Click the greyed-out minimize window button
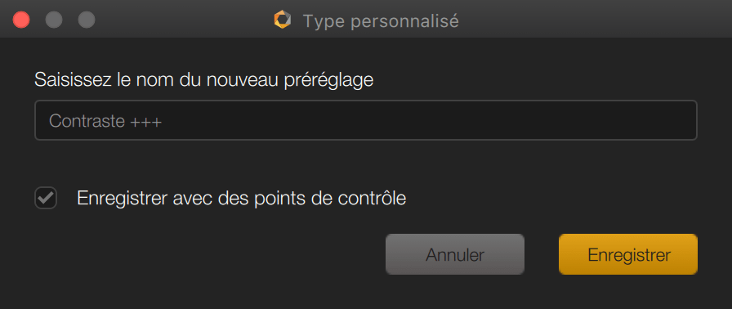The image size is (732, 309). click(x=54, y=20)
